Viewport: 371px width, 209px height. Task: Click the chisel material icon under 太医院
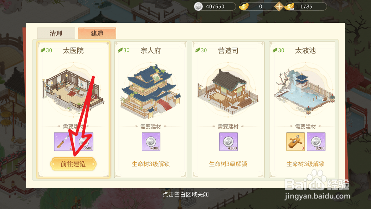click(x=63, y=142)
